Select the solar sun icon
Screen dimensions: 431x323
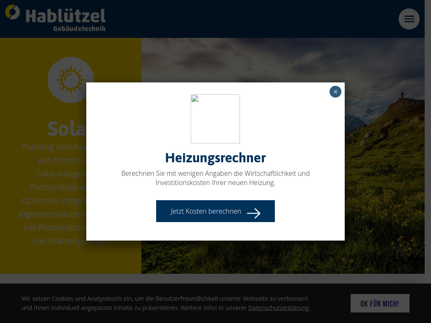coord(71,80)
